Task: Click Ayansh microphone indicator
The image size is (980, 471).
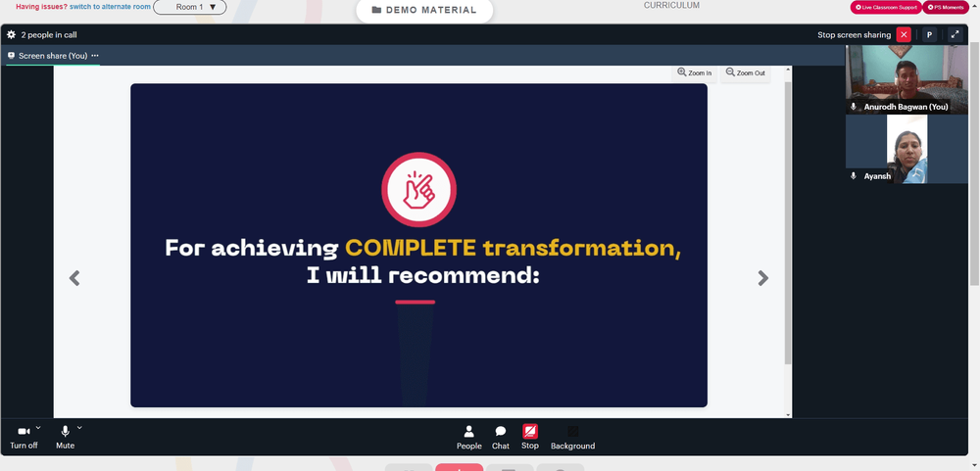Action: (854, 176)
